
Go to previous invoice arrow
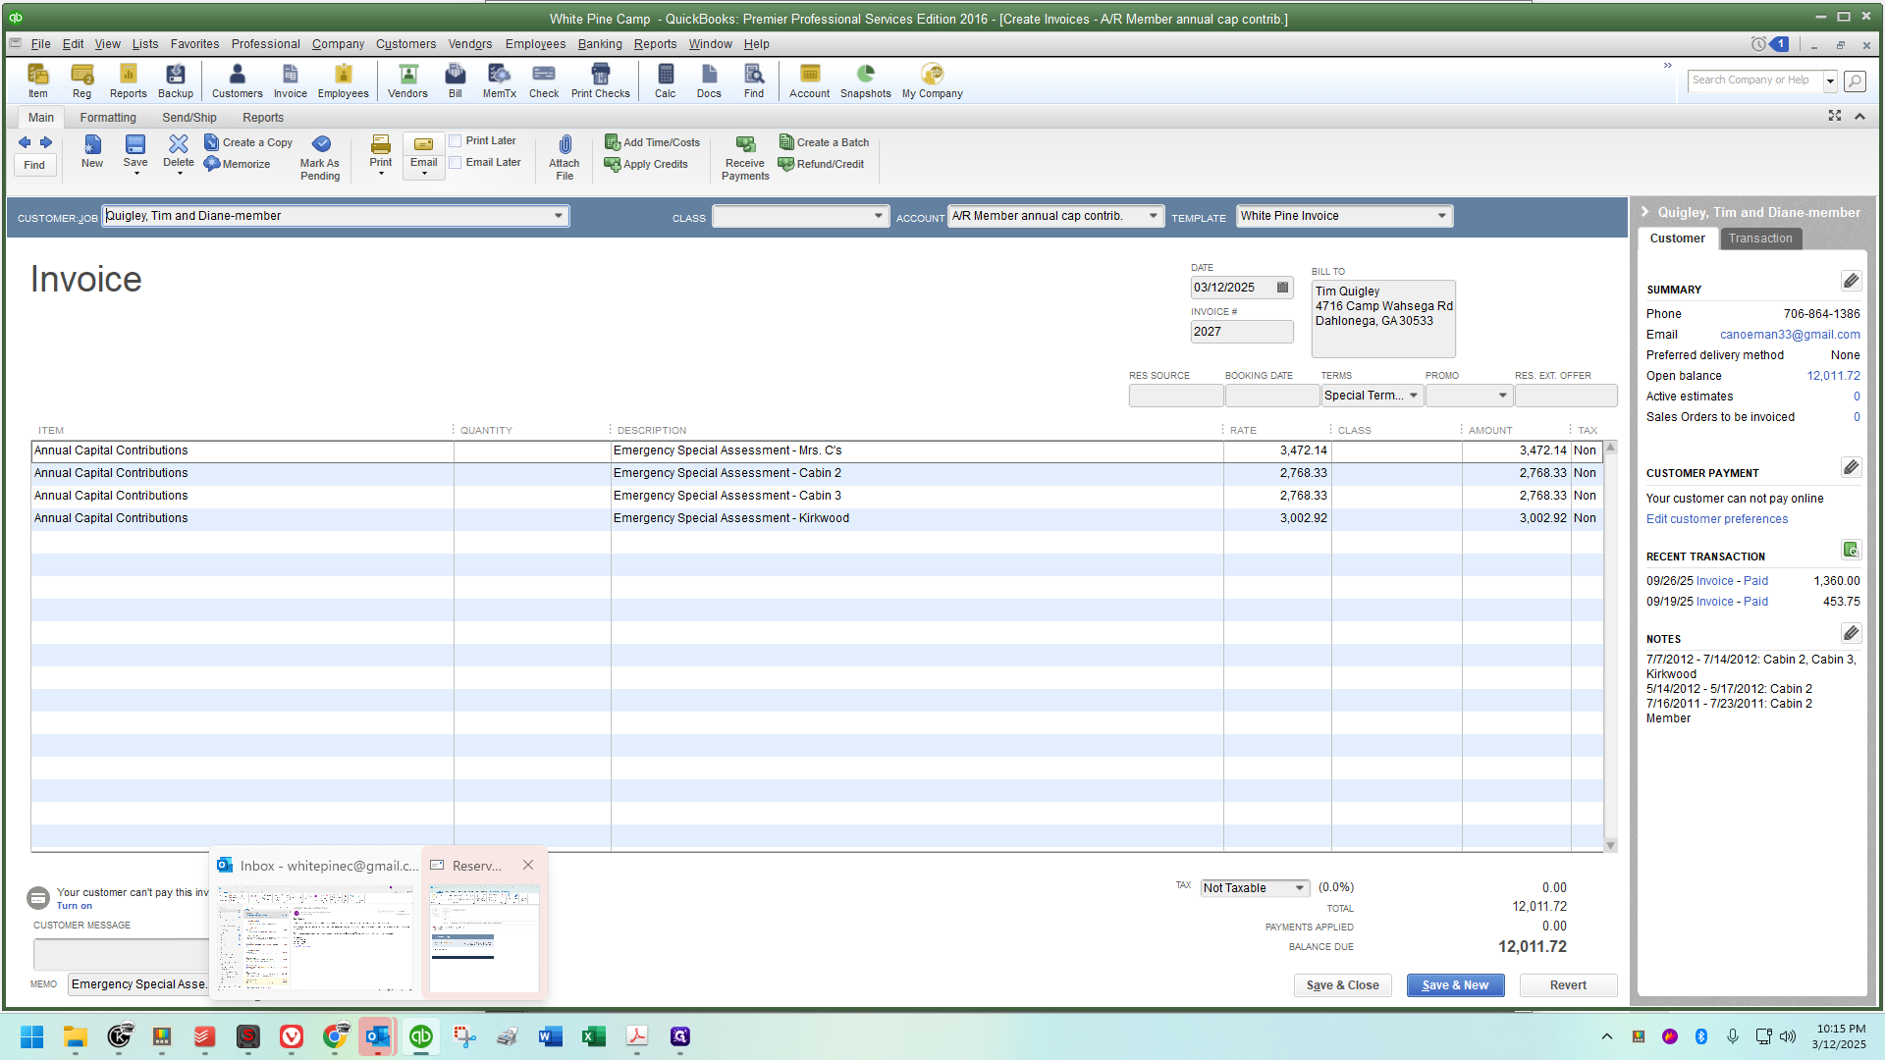pyautogui.click(x=25, y=142)
